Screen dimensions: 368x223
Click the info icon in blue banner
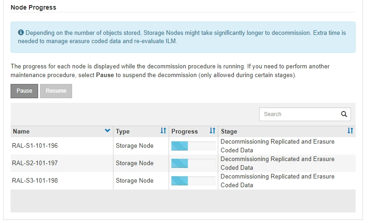[21, 33]
